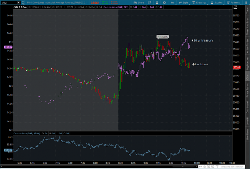Click the scroll right arrow on scrollbar
This screenshot has height=169, width=250.
(x=196, y=167)
